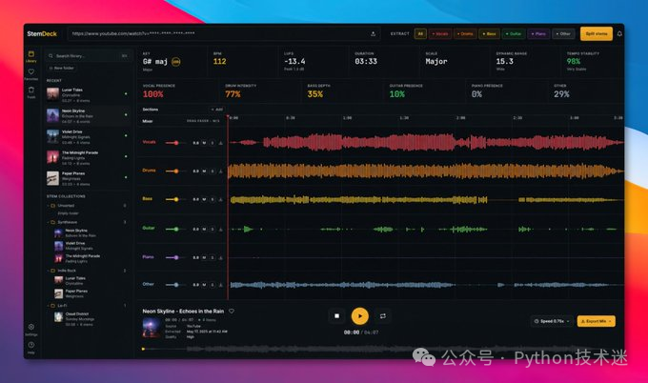648x383 pixels.
Task: Toggle the Vocals extract chip
Action: pos(440,34)
